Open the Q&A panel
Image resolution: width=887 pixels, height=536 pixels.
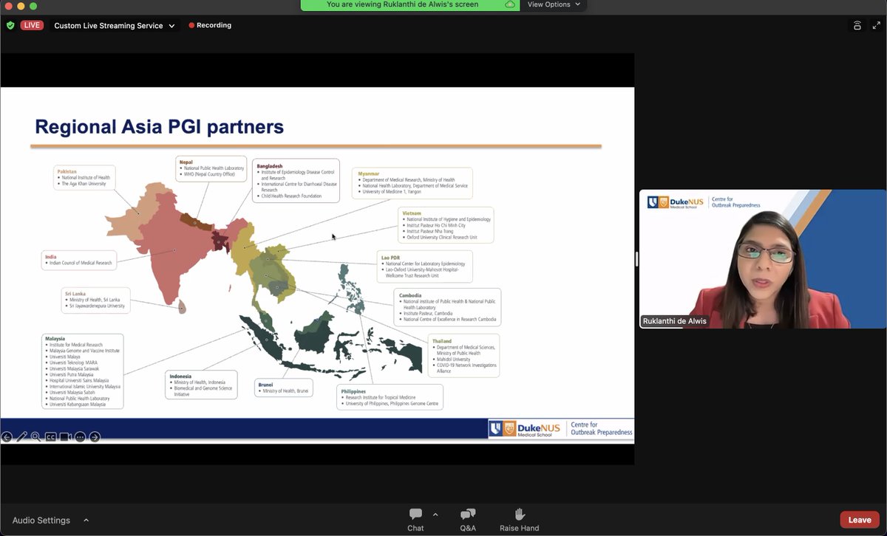(468, 519)
